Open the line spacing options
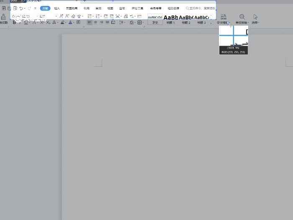The image size is (293, 220). pos(122,23)
